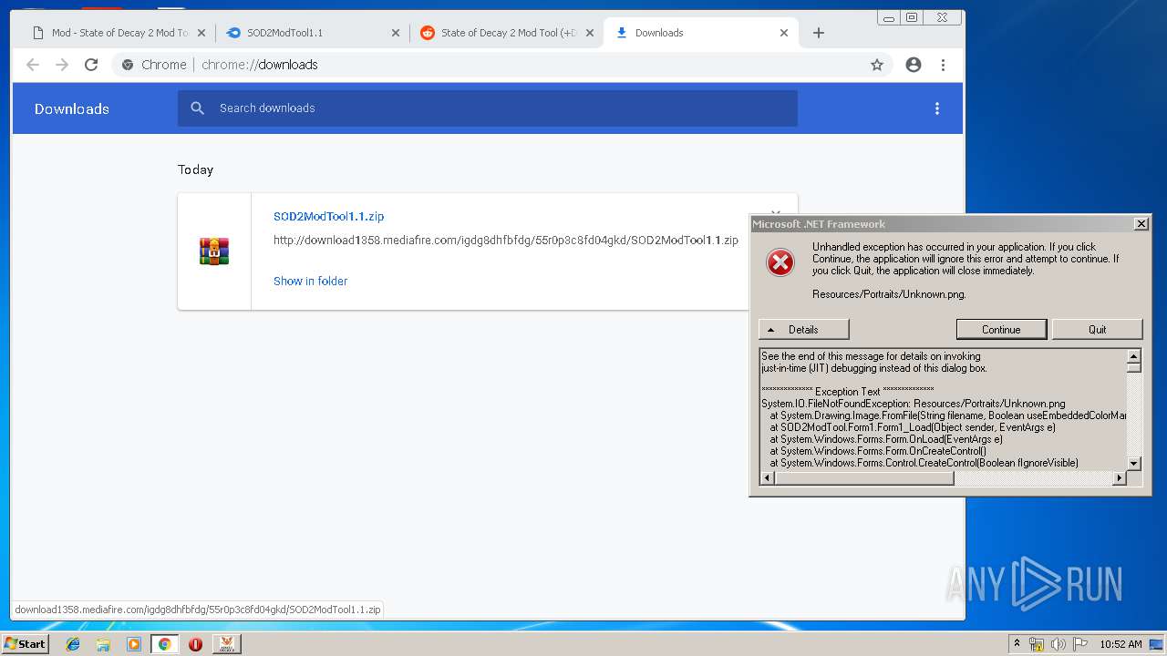Image resolution: width=1167 pixels, height=656 pixels.
Task: Collapse the Details section in error dialog
Action: click(804, 330)
